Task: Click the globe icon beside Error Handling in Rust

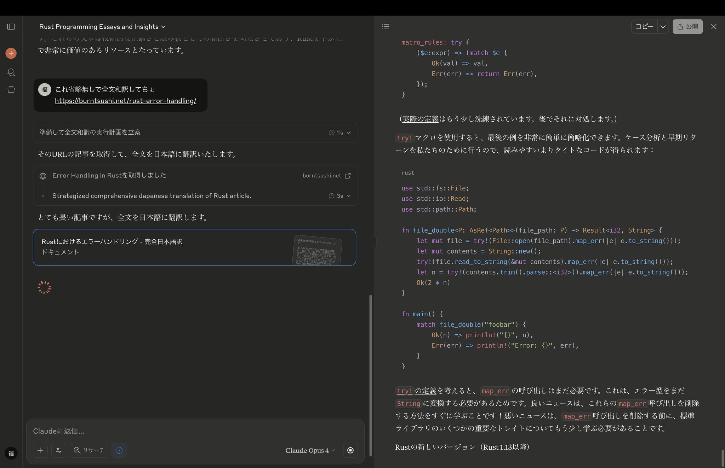Action: [x=43, y=176]
